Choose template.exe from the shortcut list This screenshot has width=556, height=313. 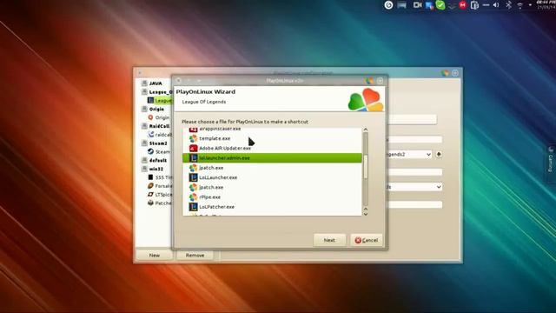click(x=272, y=138)
